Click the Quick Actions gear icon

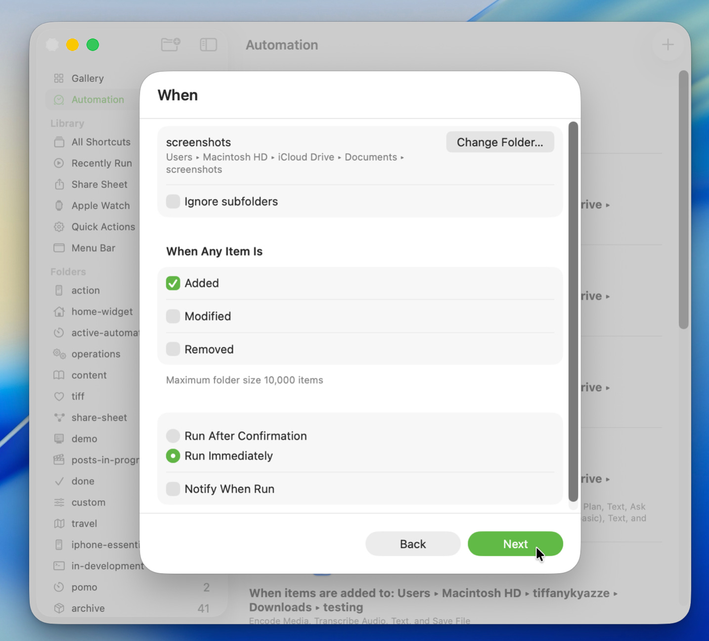[59, 227]
